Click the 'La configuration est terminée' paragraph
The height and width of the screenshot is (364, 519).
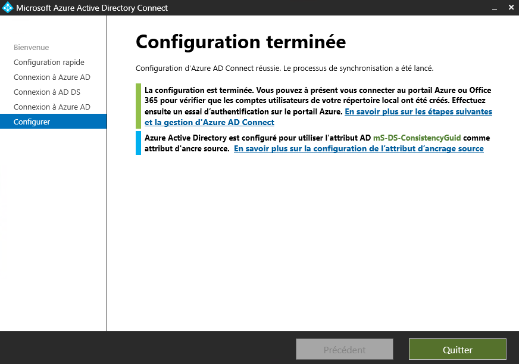tap(318, 106)
